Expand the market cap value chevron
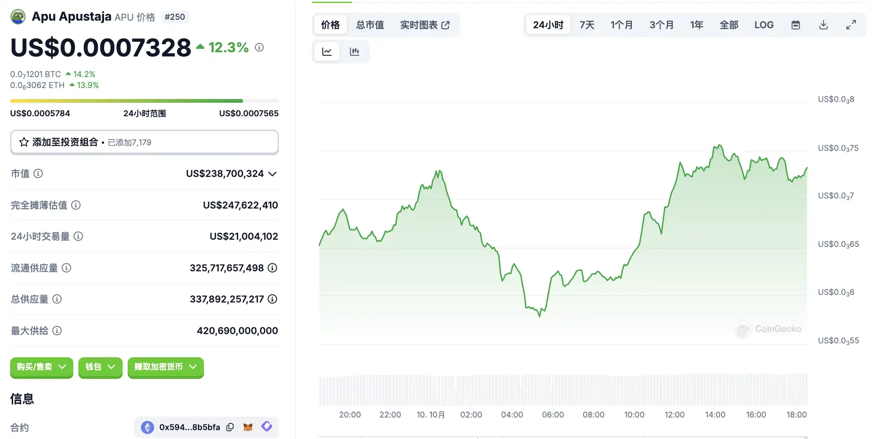The image size is (873, 439). tap(273, 174)
